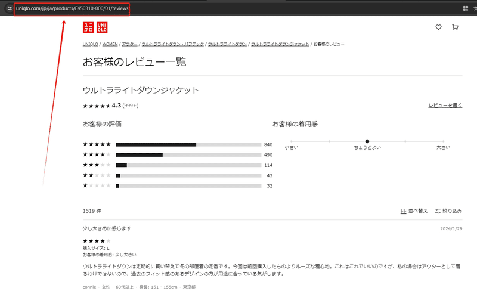Open the site information icon in address bar
This screenshot has width=477, height=291.
10,8
